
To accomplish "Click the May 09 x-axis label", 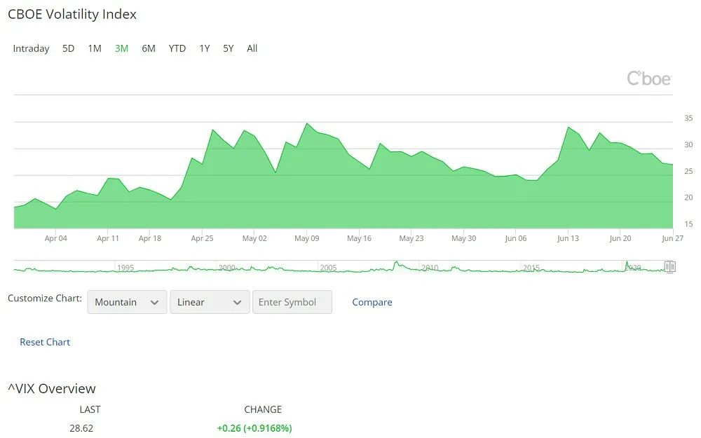I will pyautogui.click(x=307, y=238).
